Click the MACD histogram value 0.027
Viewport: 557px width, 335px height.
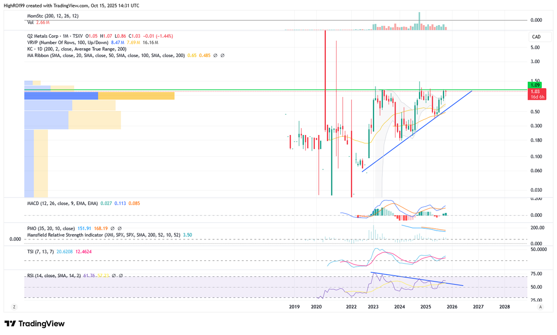point(106,202)
